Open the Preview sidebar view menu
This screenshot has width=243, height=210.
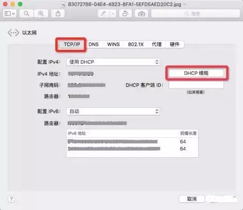(10, 13)
